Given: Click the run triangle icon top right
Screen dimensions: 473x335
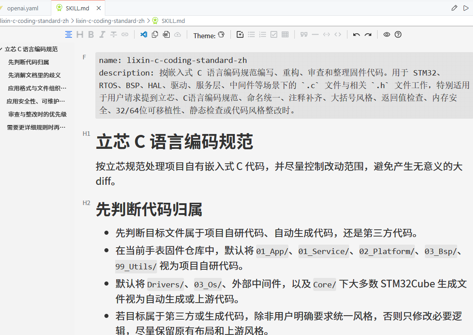Looking at the screenshot, I should (466, 8).
